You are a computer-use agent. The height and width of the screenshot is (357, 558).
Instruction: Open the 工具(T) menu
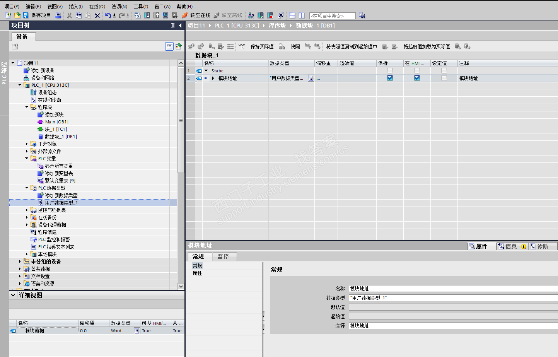click(x=141, y=7)
